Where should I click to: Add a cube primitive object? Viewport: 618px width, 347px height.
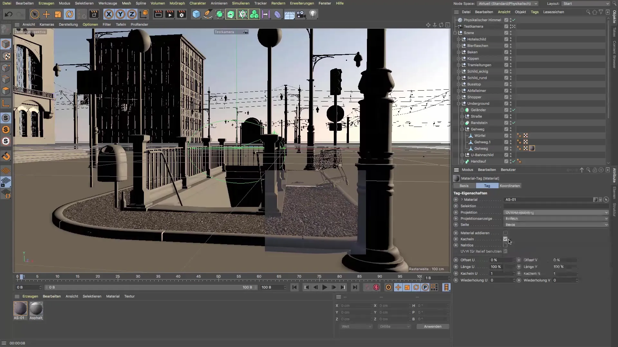pos(196,14)
